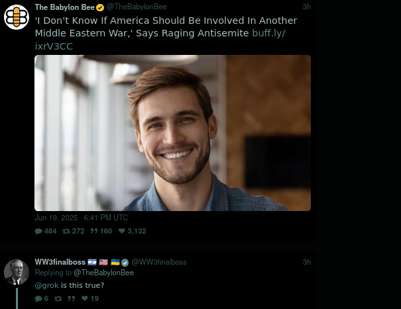This screenshot has height=309, width=401.
Task: Click the @TheBabylonBee handle in header
Action: pyautogui.click(x=137, y=7)
